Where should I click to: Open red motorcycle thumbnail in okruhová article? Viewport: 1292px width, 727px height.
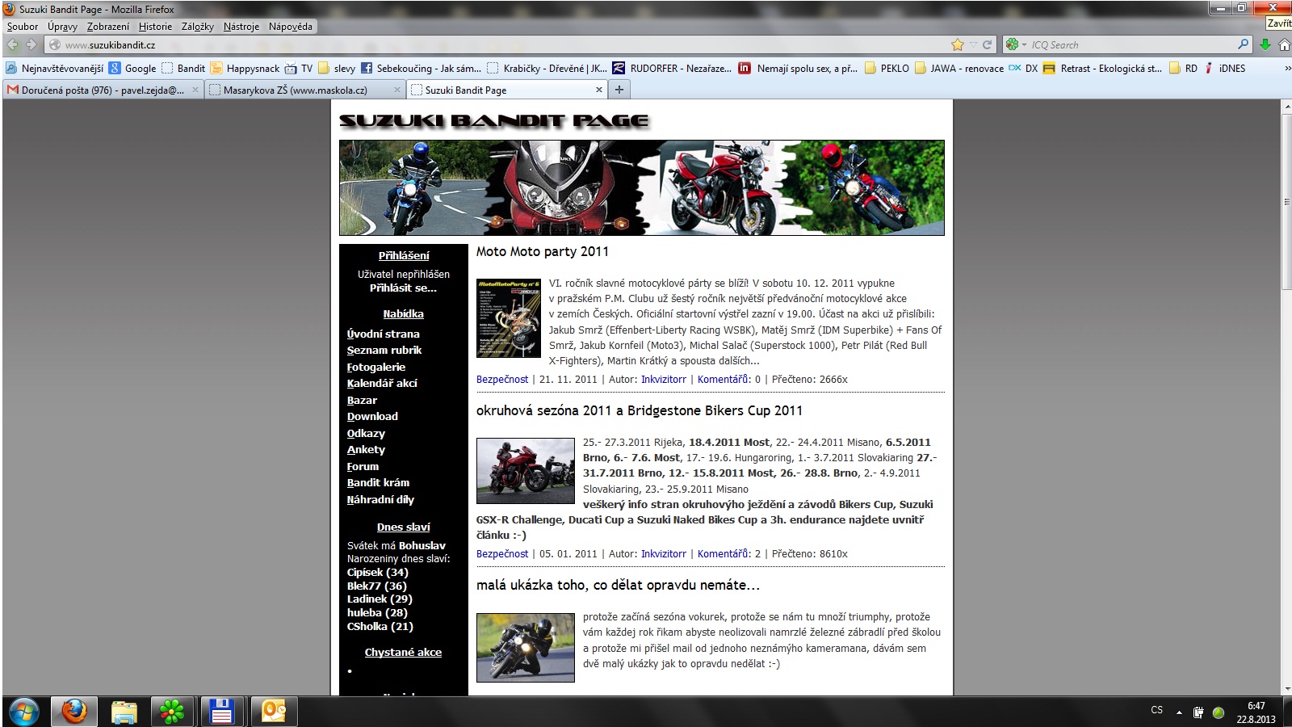(x=526, y=471)
